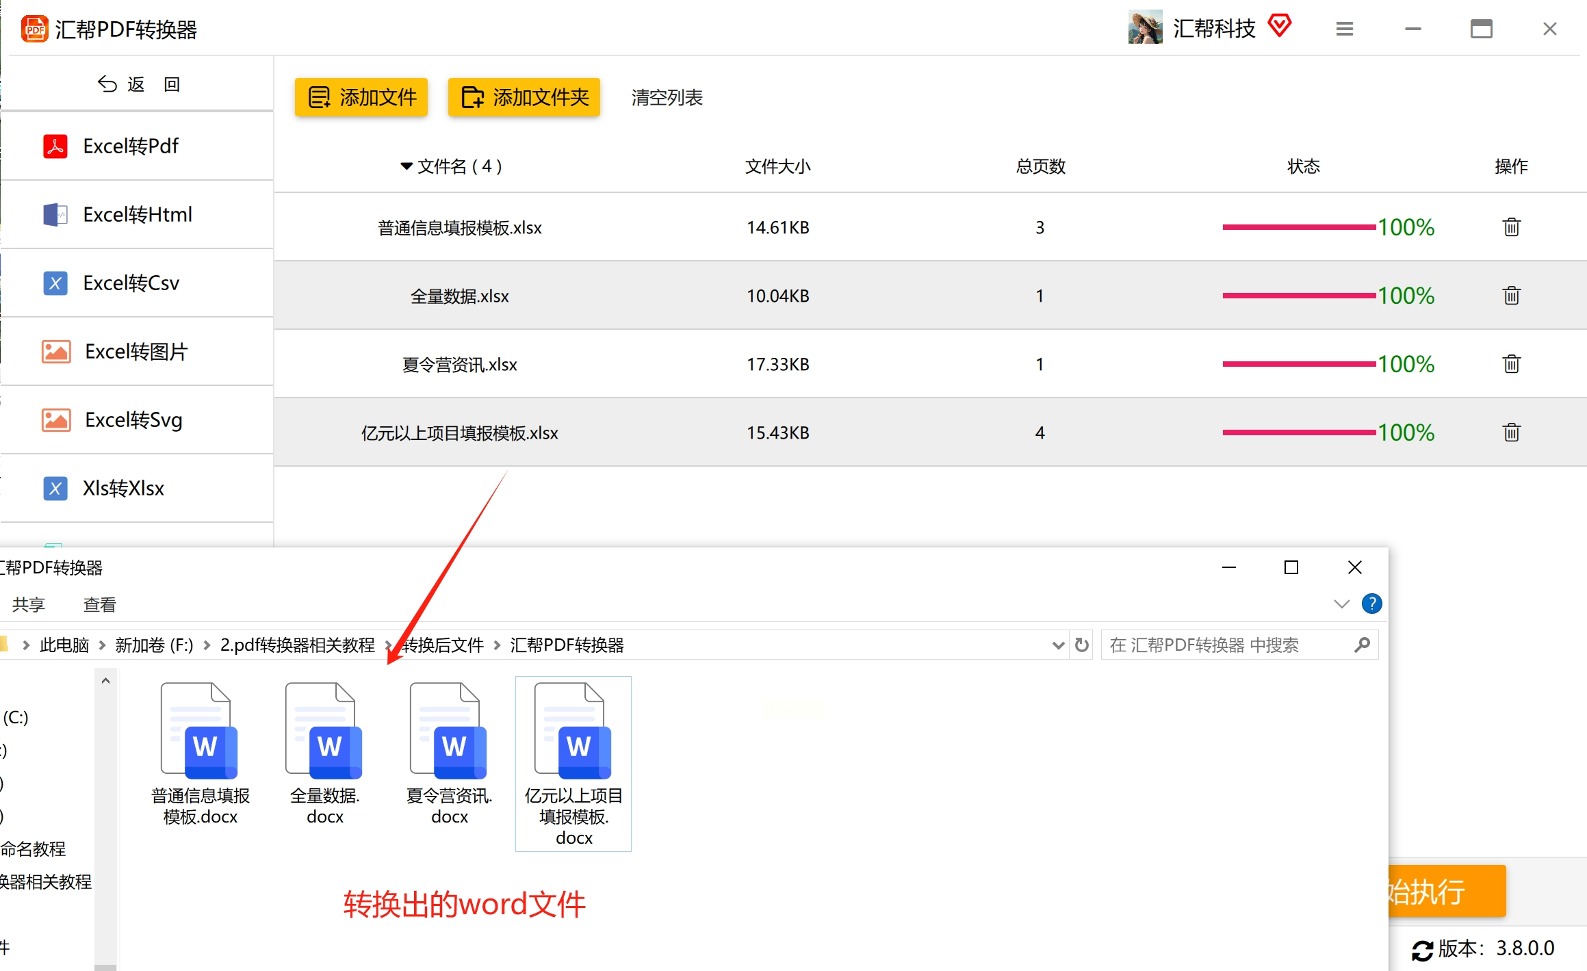
Task: Click the 汇帮科技 user avatar
Action: click(1145, 27)
